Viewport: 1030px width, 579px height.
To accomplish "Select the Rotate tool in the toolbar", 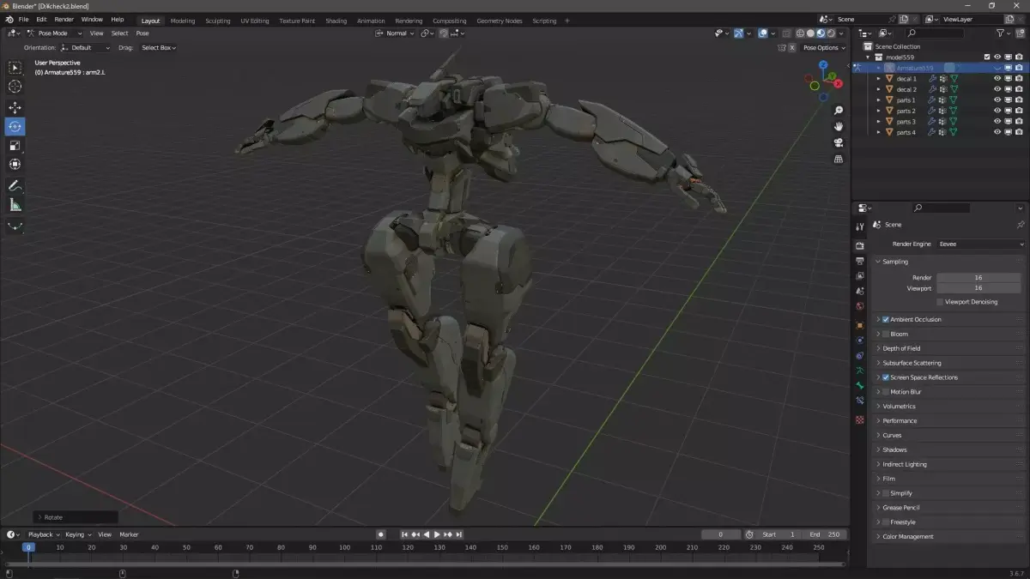I will coord(15,126).
